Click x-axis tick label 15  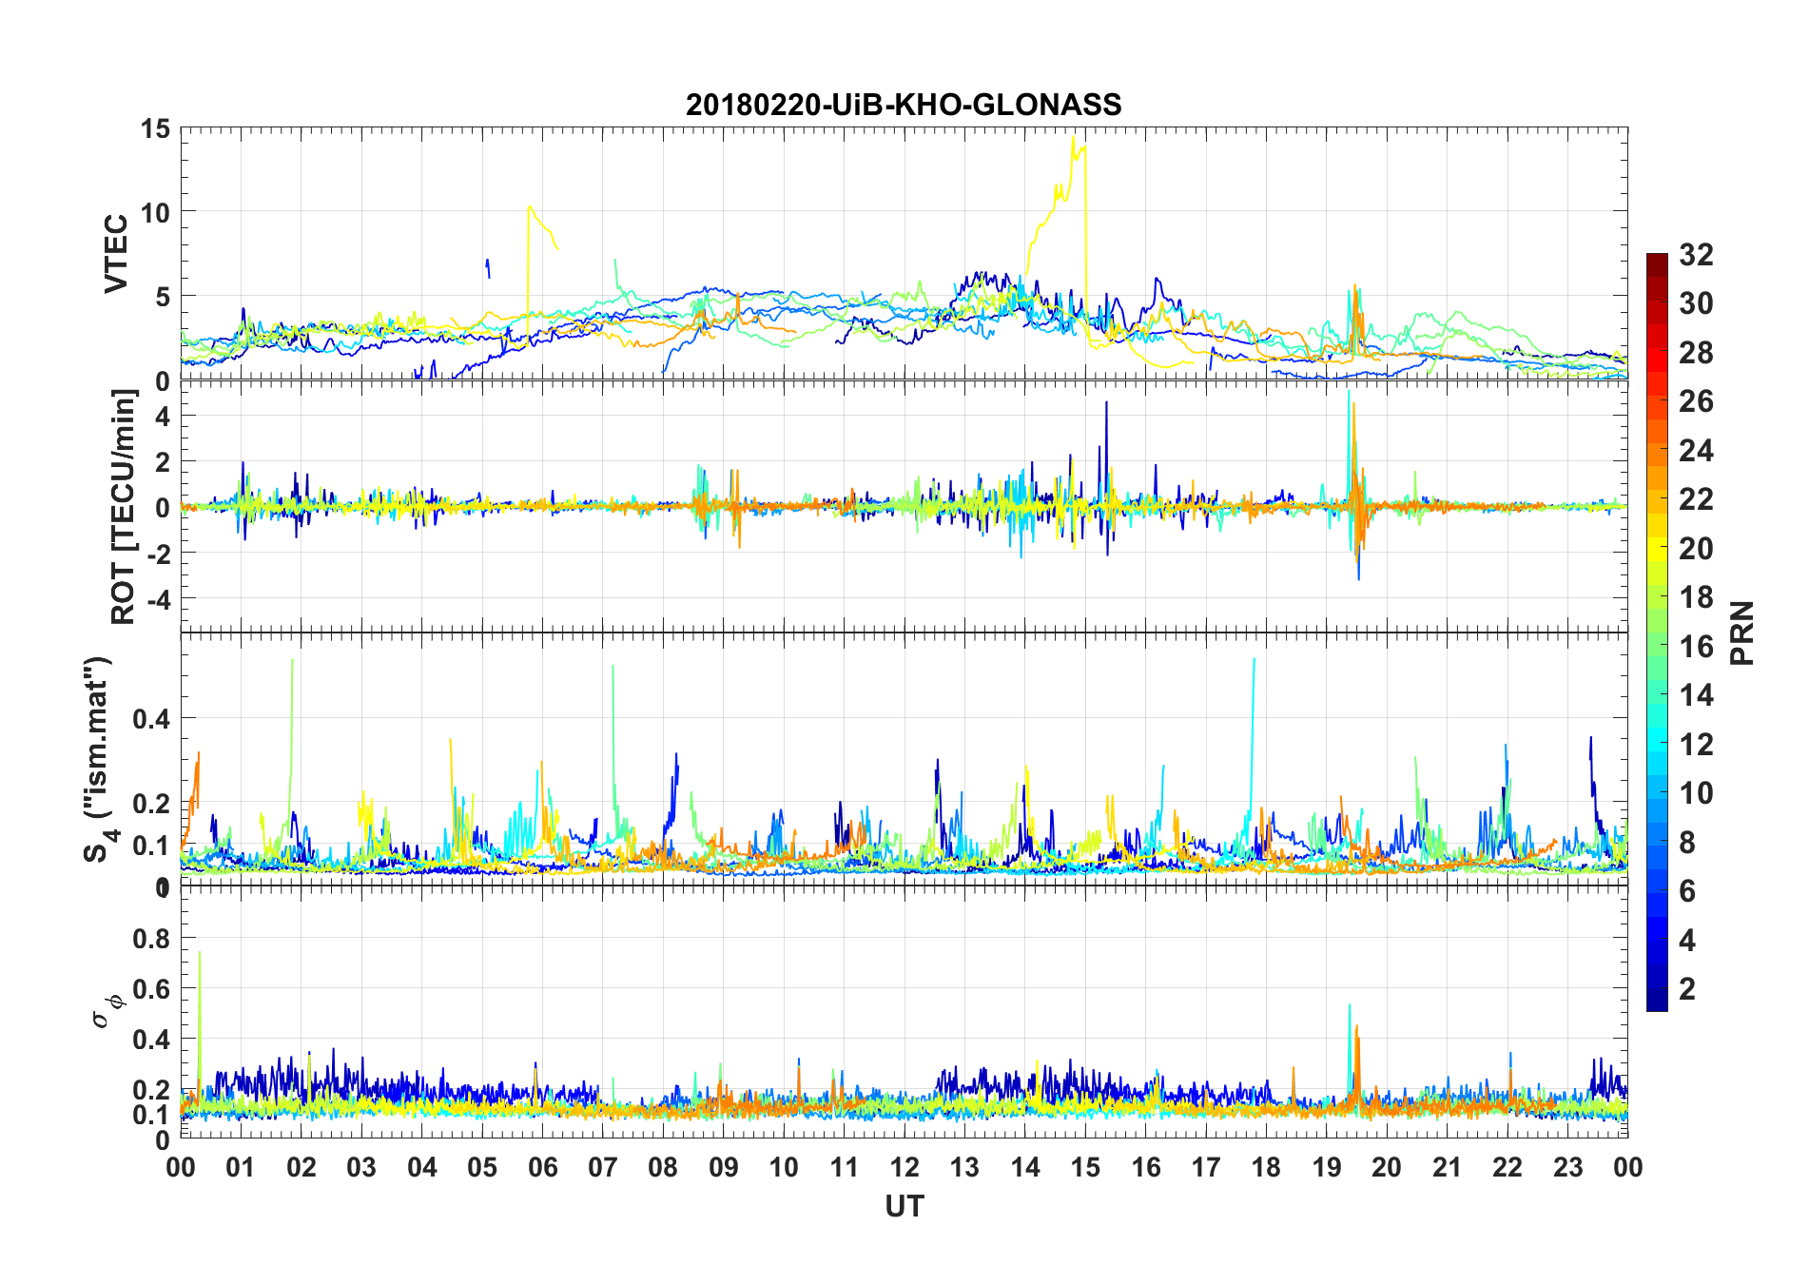[1085, 1167]
